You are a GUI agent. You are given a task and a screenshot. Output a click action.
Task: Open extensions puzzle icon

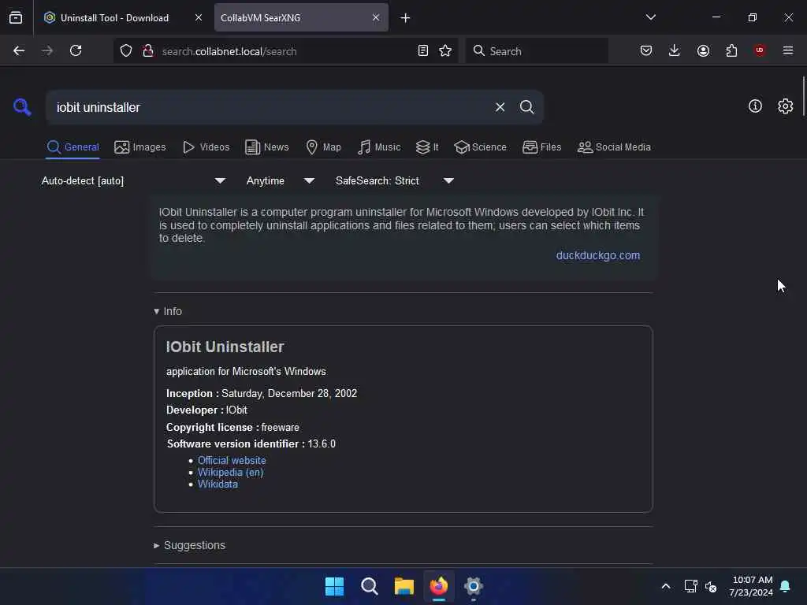coord(731,50)
